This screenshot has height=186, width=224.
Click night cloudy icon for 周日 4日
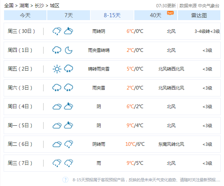(68, 106)
